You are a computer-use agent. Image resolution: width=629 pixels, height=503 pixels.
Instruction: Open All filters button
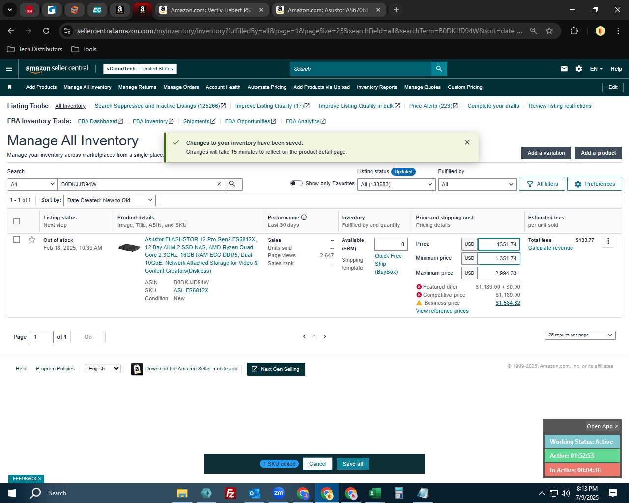pyautogui.click(x=542, y=184)
